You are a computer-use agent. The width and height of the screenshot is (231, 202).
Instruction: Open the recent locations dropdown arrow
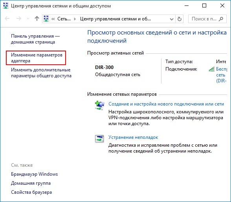point(28,19)
